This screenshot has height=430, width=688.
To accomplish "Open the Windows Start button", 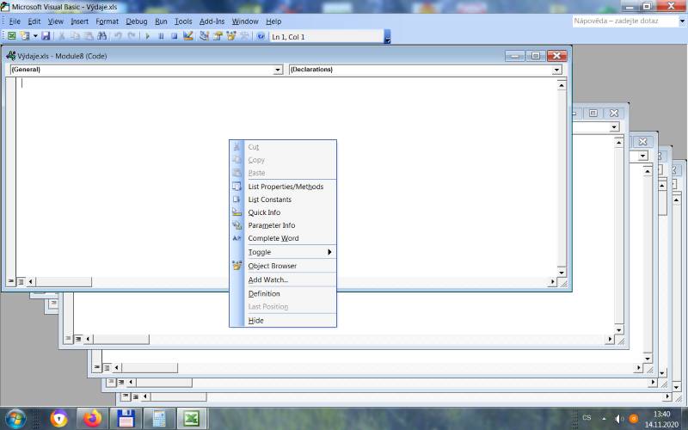I will click(x=15, y=419).
